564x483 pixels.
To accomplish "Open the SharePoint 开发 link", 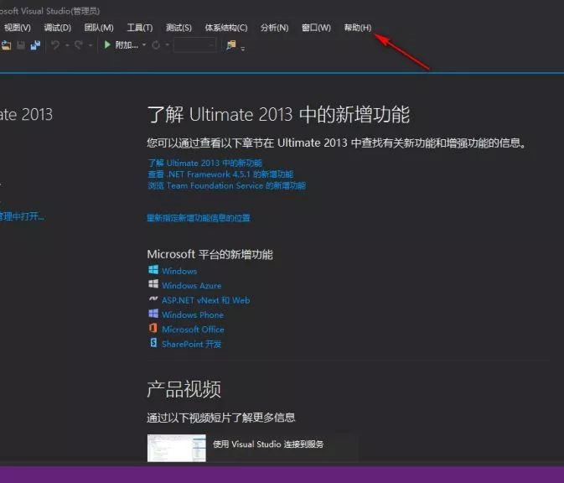I will click(191, 344).
